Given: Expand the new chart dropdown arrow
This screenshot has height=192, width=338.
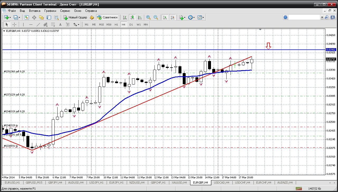Looking at the screenshot, I should 10,17.
